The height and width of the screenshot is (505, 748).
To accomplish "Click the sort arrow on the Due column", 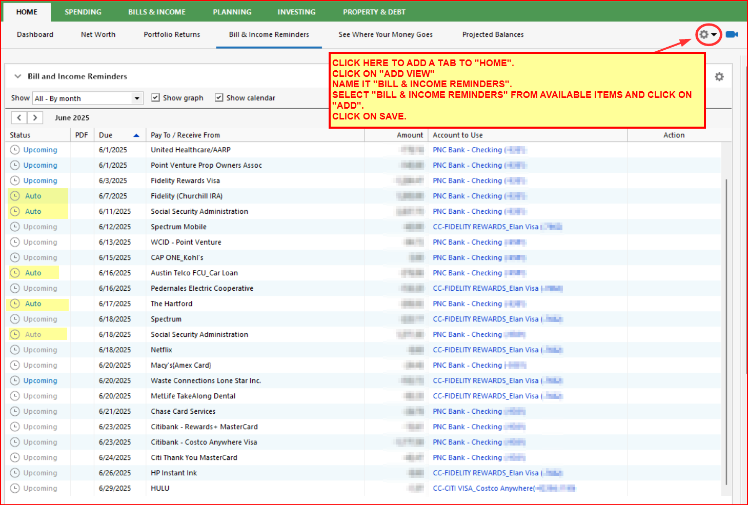I will (136, 135).
